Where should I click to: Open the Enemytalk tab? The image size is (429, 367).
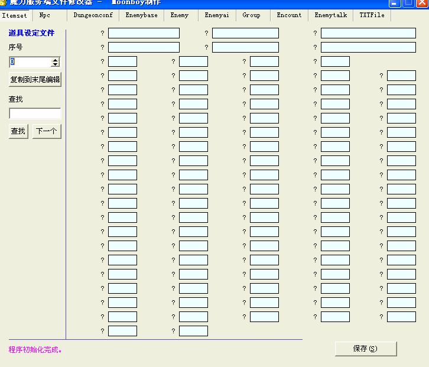coord(330,15)
